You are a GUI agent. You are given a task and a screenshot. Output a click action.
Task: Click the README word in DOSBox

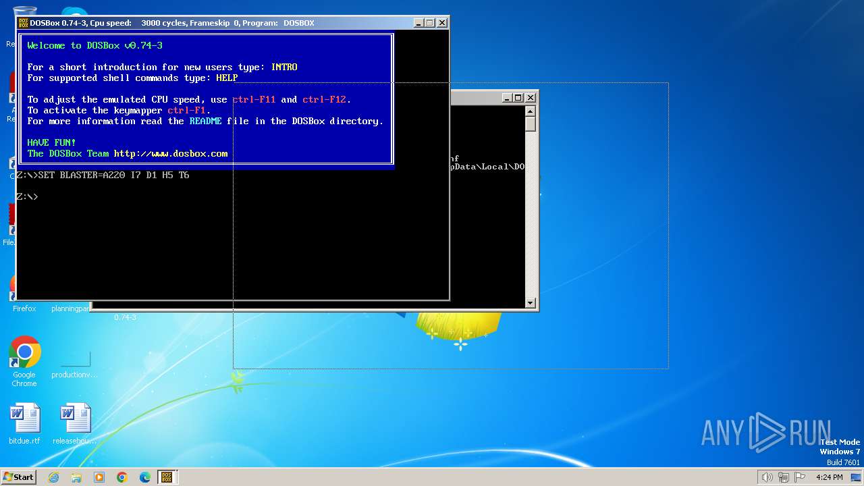point(205,121)
